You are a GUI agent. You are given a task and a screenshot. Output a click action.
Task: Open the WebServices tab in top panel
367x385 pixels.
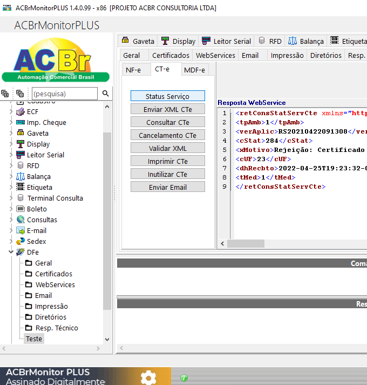[215, 56]
